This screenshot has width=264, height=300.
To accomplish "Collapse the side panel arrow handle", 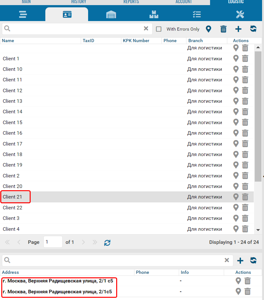I will point(263,176).
